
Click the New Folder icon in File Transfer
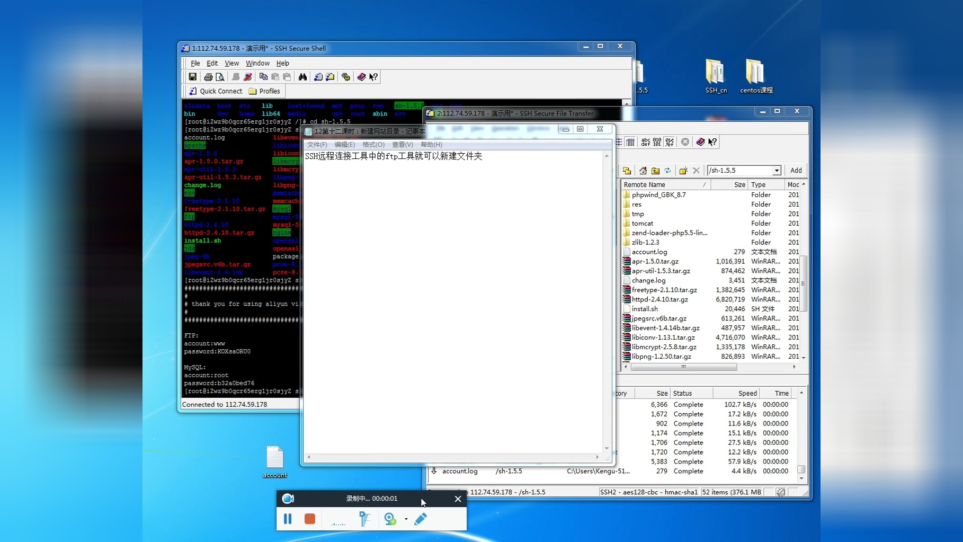coord(683,171)
